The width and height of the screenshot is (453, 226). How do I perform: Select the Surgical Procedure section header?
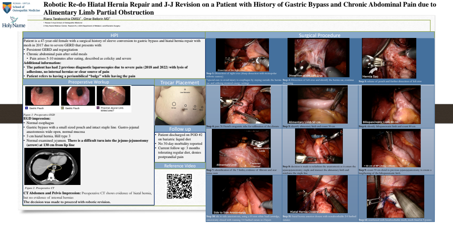[x=319, y=35]
